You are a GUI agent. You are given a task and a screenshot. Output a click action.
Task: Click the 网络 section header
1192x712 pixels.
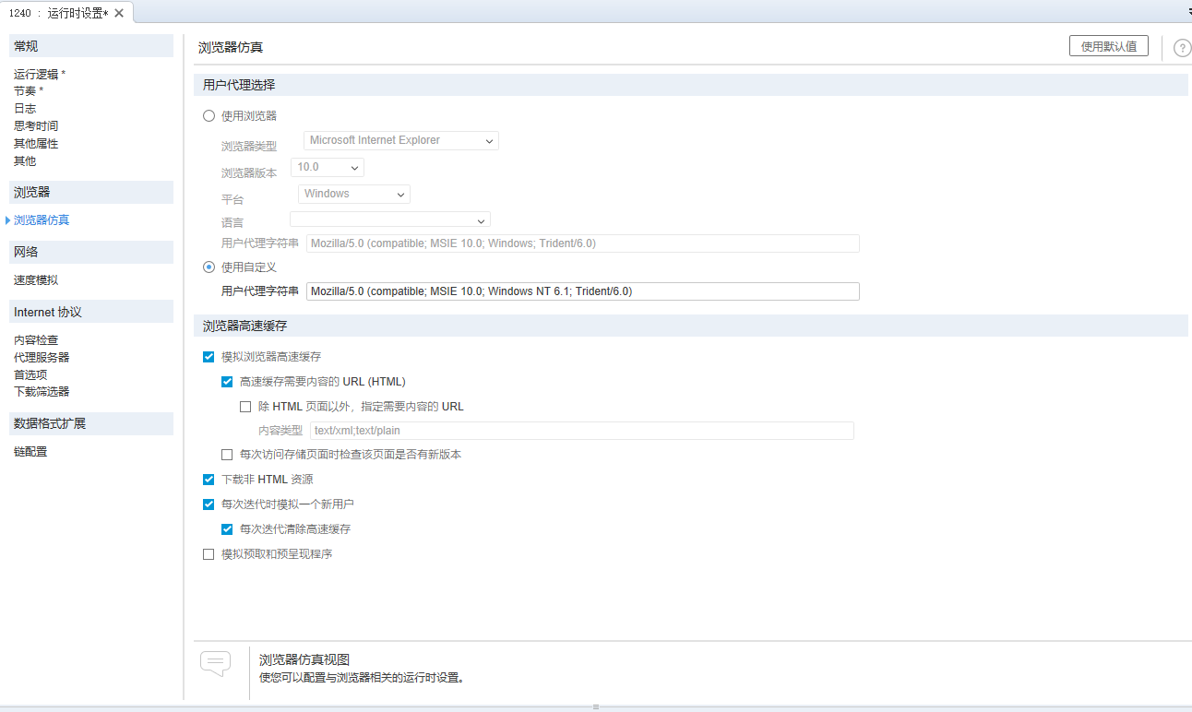(x=90, y=252)
